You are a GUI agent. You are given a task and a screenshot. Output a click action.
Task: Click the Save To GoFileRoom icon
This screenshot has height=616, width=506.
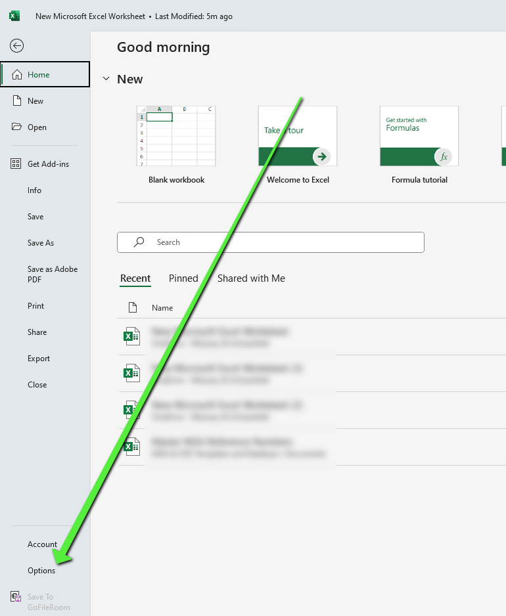coord(16,597)
